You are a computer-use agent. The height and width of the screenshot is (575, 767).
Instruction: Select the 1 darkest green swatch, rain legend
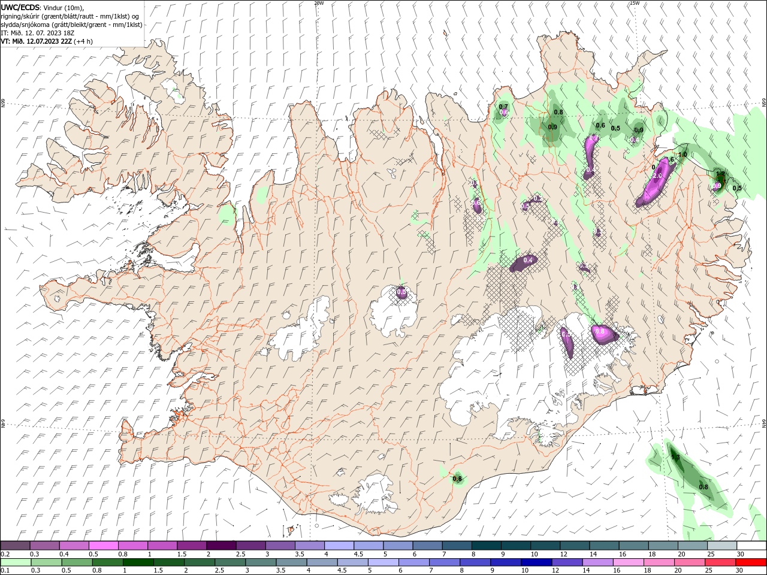tap(139, 562)
